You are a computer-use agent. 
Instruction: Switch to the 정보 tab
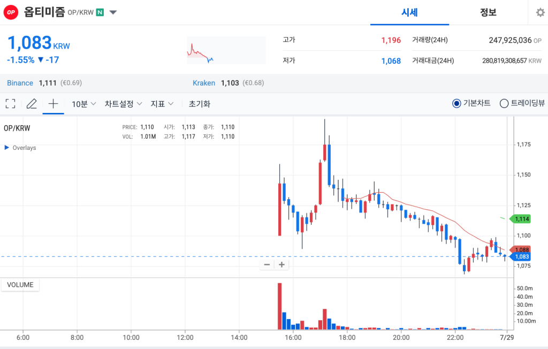tap(488, 13)
